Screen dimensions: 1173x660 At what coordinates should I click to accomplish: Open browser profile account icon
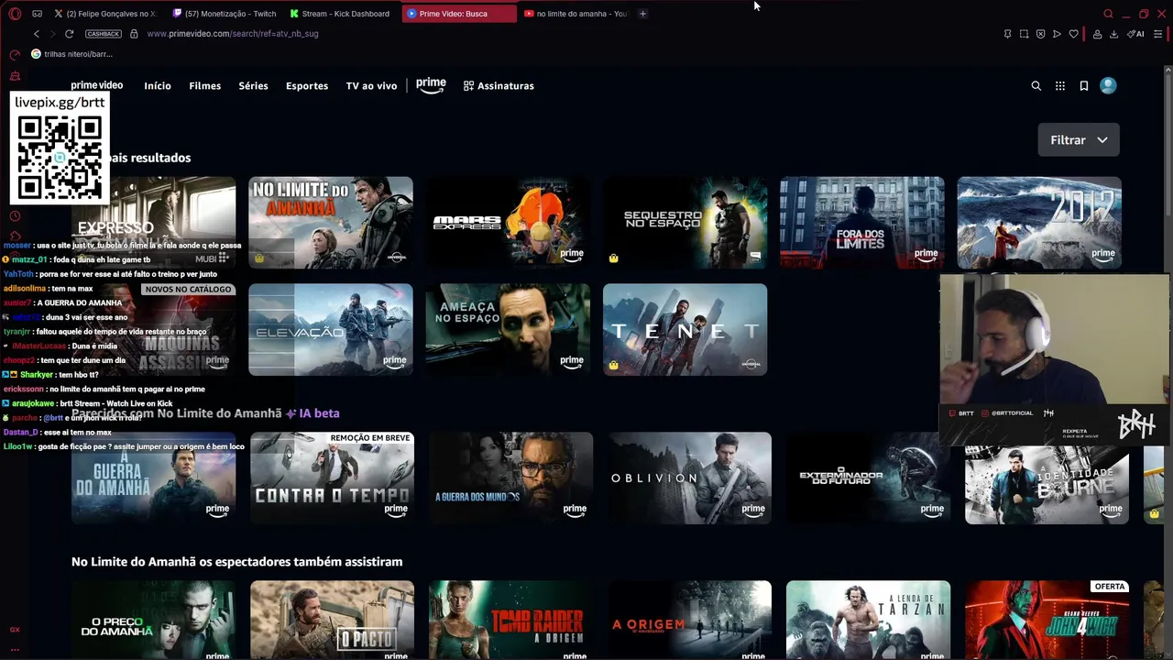pyautogui.click(x=1097, y=34)
